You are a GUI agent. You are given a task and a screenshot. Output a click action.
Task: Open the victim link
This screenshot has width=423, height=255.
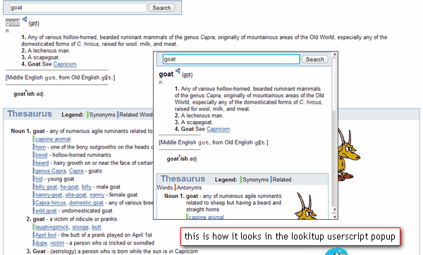(57, 243)
